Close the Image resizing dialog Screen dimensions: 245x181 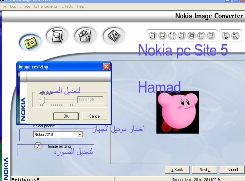tap(106, 67)
